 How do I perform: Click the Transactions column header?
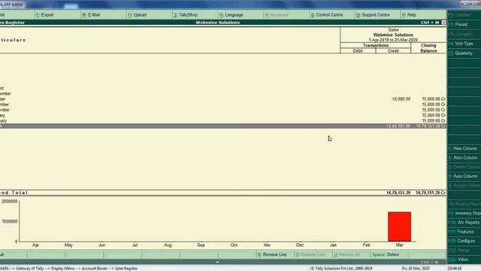click(x=376, y=45)
